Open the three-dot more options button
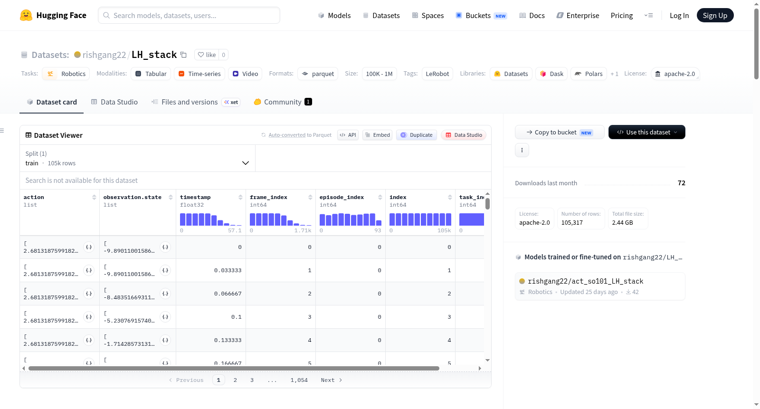The height and width of the screenshot is (409, 760). pos(522,150)
